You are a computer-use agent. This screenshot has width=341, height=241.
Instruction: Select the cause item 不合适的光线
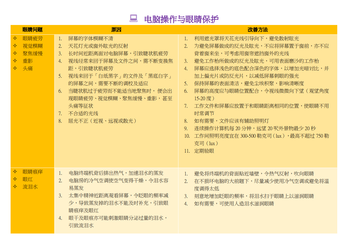coord(83,113)
